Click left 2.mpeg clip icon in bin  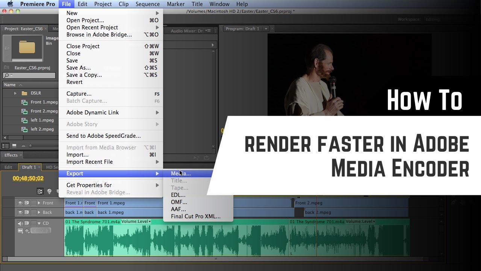(x=24, y=129)
